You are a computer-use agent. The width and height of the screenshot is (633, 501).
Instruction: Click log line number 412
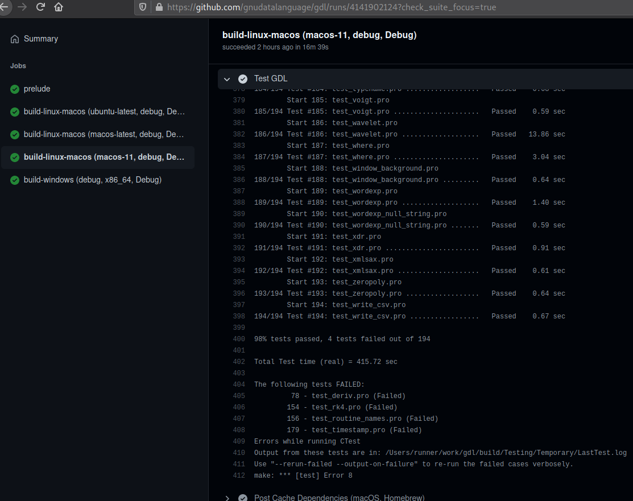239,475
